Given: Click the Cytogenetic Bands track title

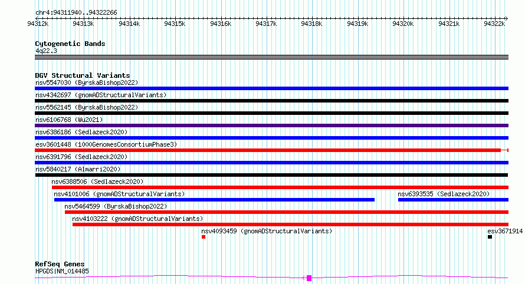Looking at the screenshot, I should click(x=70, y=44).
